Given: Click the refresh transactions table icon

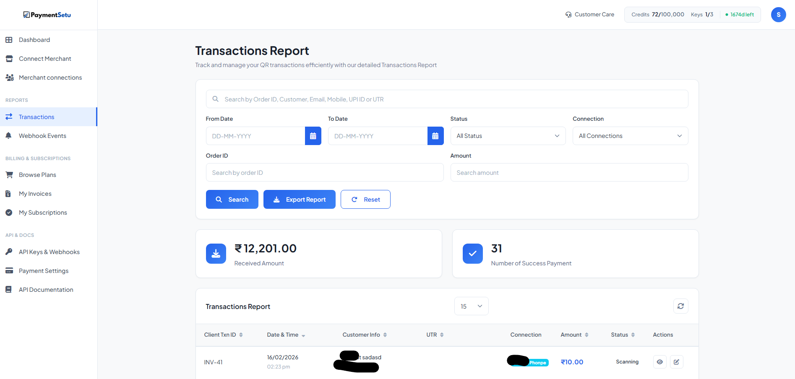Looking at the screenshot, I should click(680, 306).
